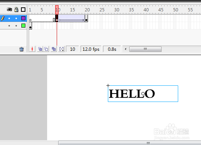Enable onion skin outlines button

point(46,49)
